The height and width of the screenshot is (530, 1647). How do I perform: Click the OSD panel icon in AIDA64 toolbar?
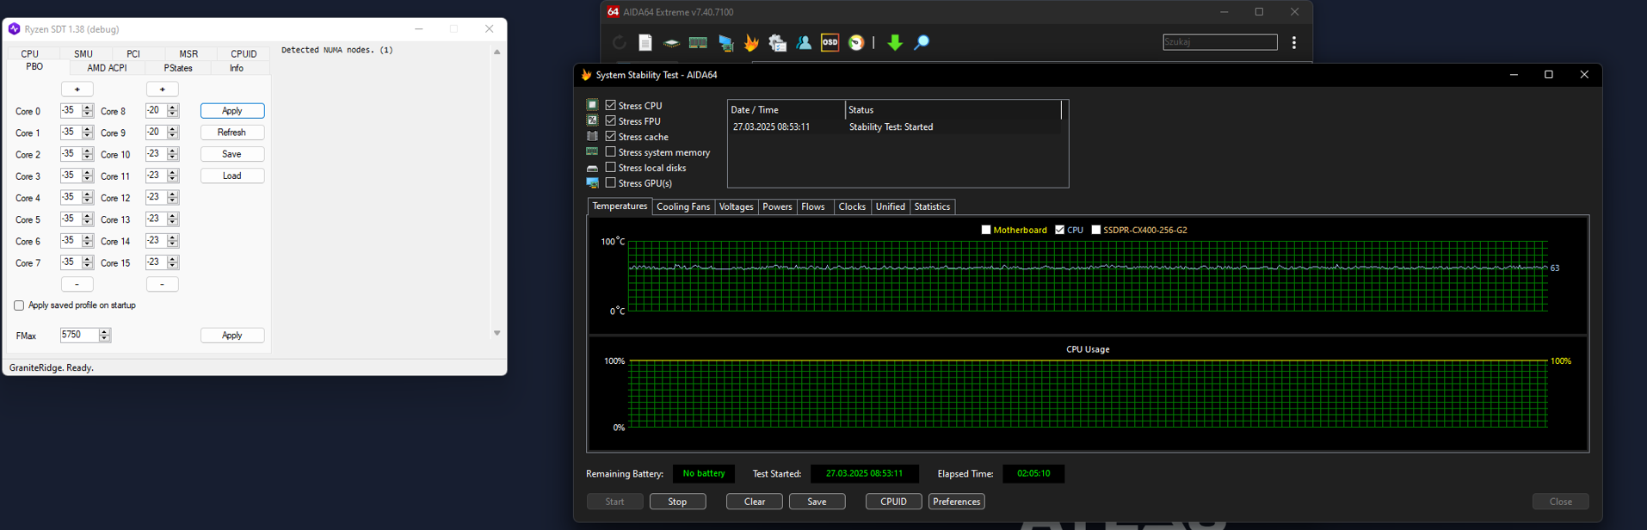coord(830,43)
